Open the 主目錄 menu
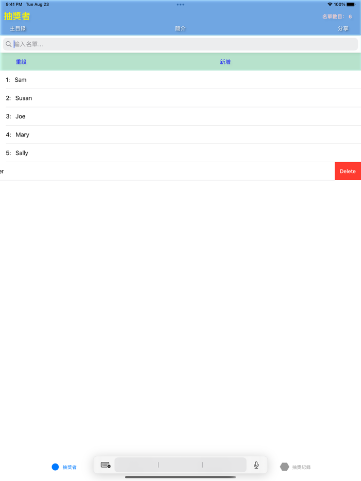 pyautogui.click(x=18, y=28)
